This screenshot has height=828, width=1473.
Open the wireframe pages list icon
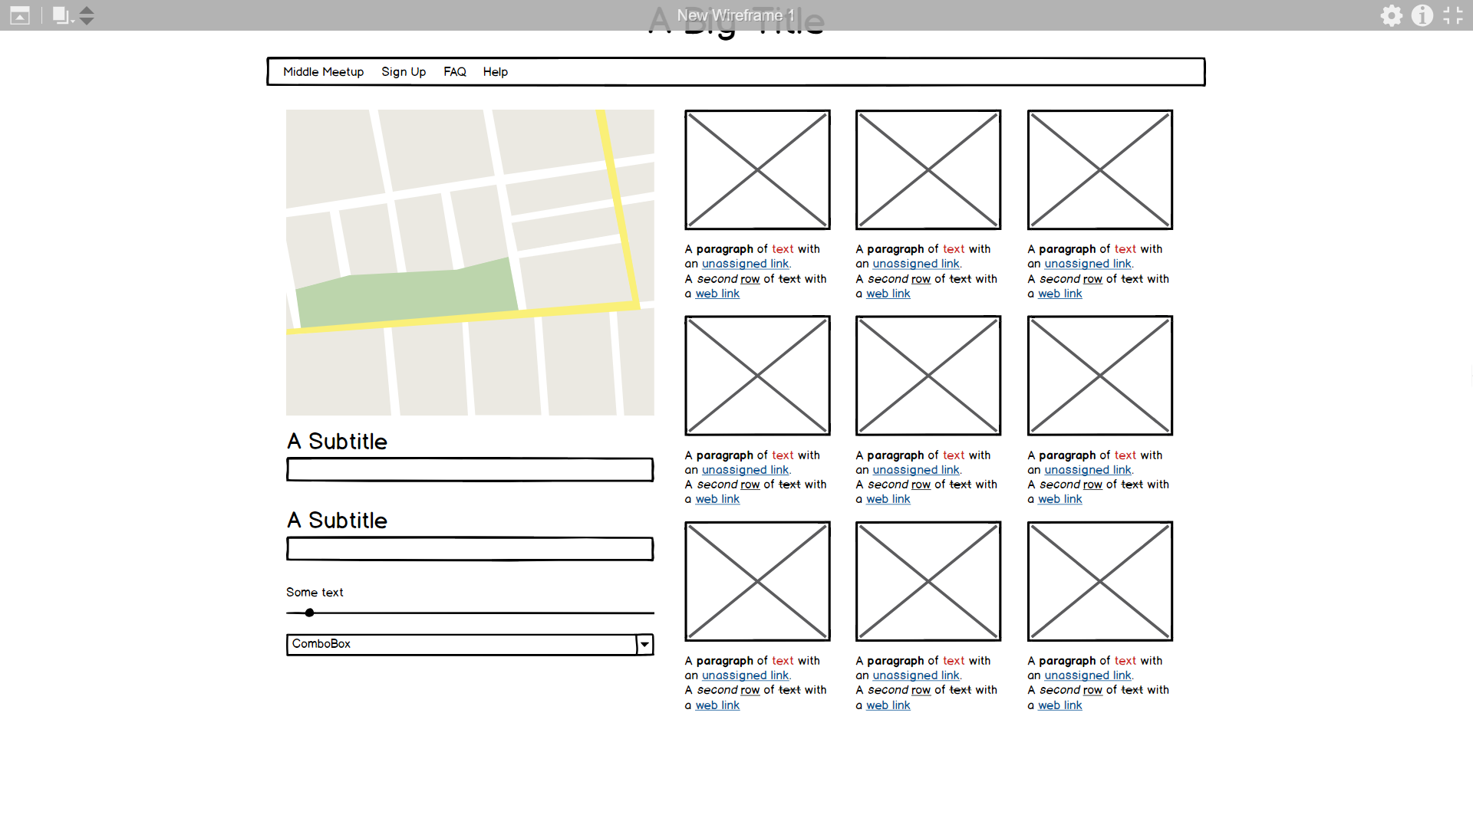pyautogui.click(x=61, y=15)
